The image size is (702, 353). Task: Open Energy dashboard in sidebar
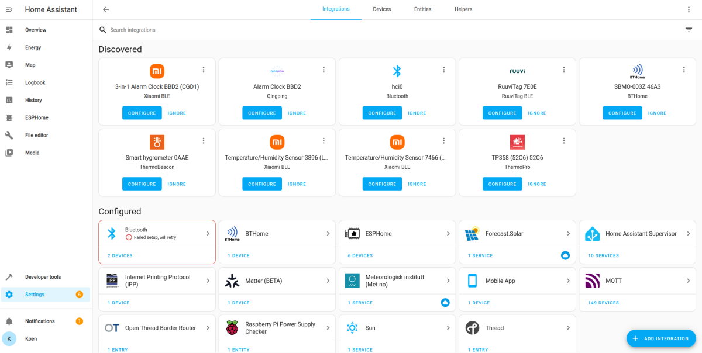[46, 47]
